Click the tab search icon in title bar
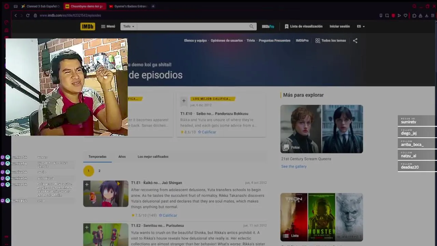437x246 pixels. [414, 6]
